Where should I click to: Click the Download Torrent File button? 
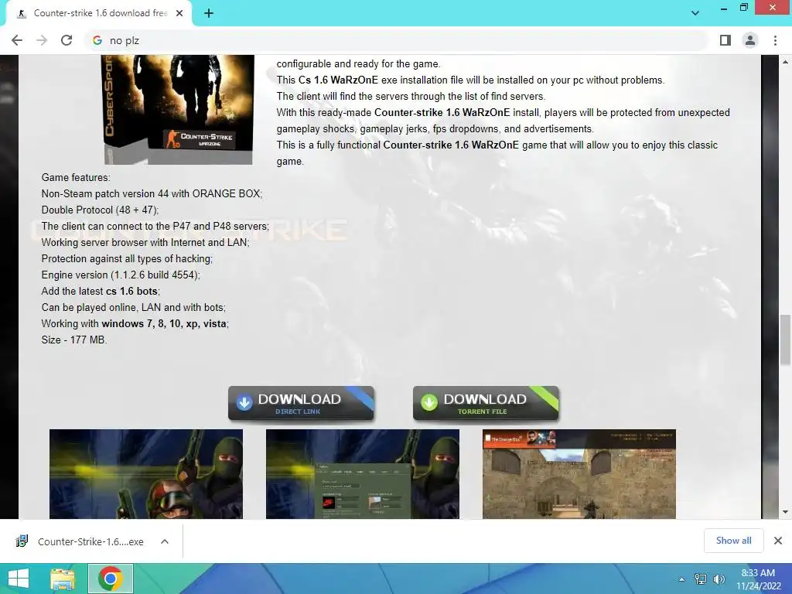coord(486,403)
